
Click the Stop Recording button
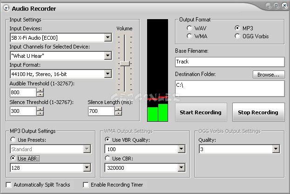click(x=257, y=112)
